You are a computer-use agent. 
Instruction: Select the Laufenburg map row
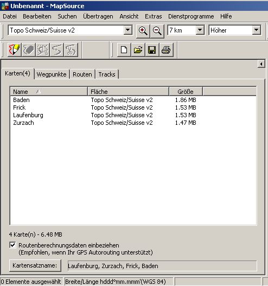[x=133, y=115]
